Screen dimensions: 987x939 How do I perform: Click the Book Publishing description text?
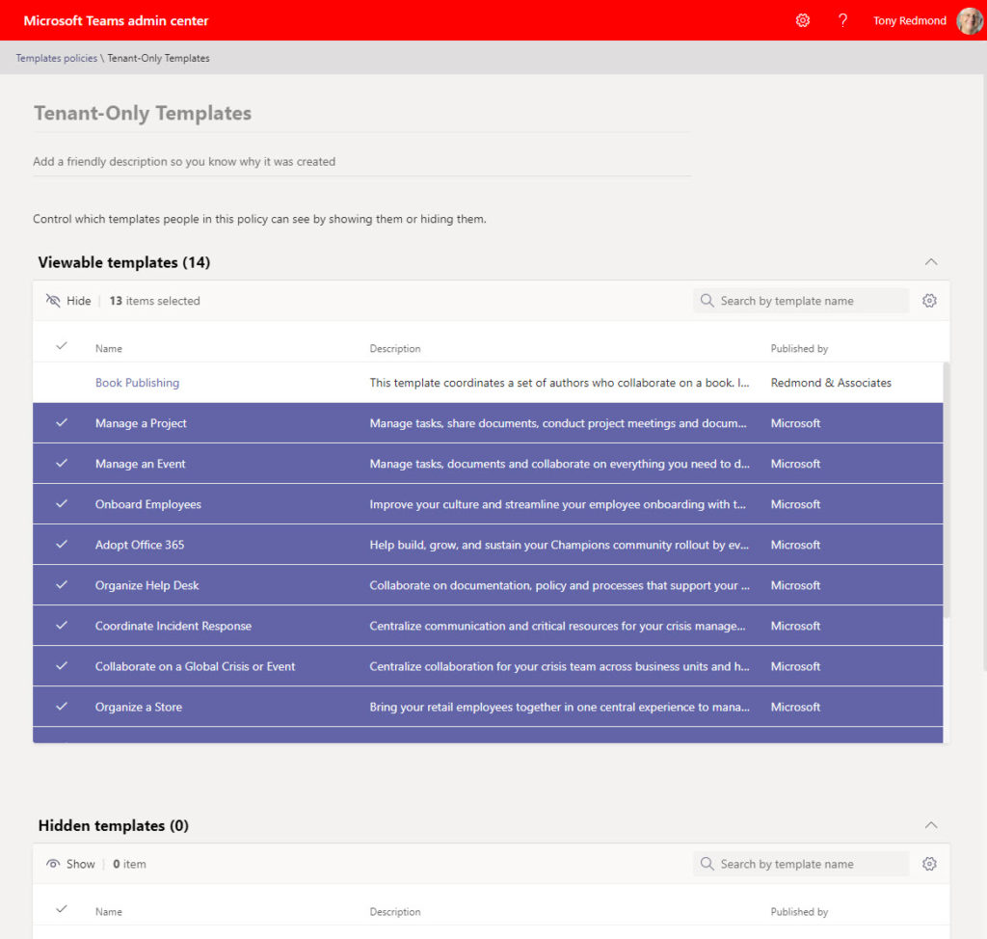559,383
